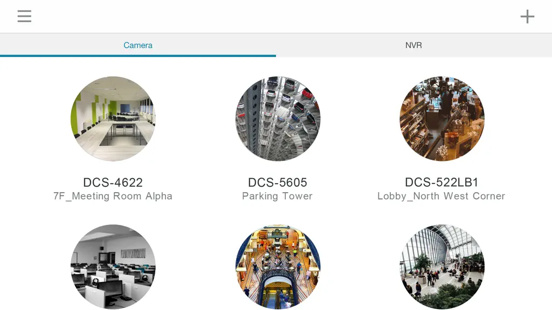
Task: View the black-and-white computer lab camera
Action: [113, 267]
